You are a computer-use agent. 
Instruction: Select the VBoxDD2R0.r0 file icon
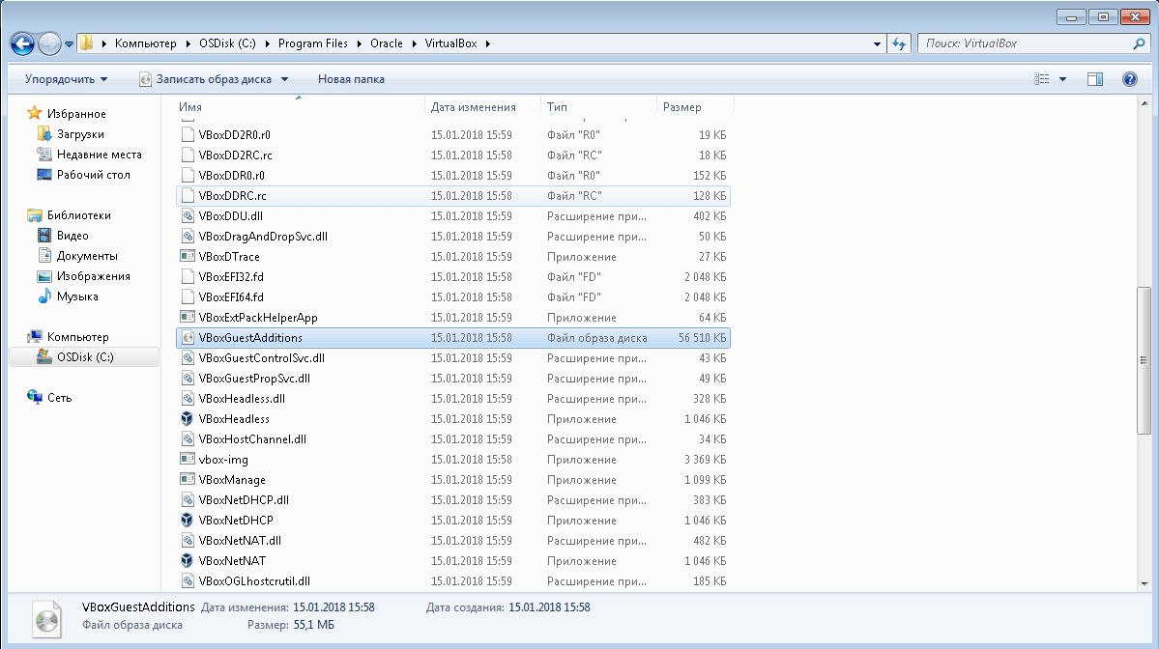point(188,135)
